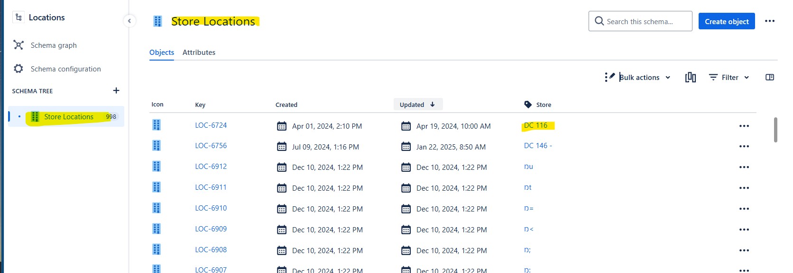Click the Apr 19, 2024, 10:00 AM updated date
793x273 pixels.
click(x=453, y=126)
